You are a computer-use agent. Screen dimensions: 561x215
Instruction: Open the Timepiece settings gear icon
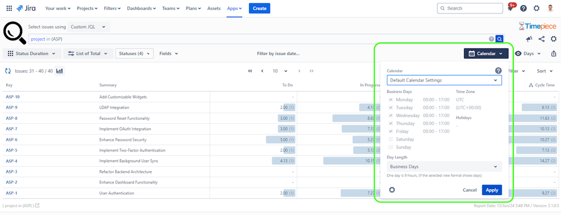pos(554,39)
